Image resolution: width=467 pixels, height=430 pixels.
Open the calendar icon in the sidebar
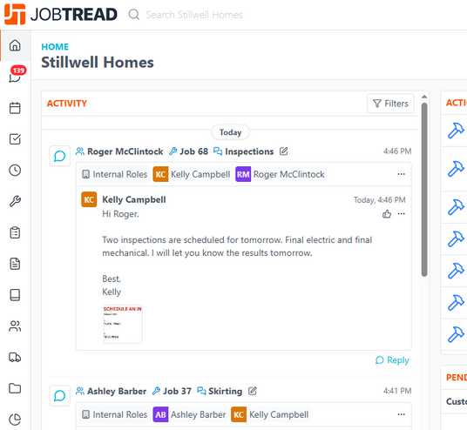pyautogui.click(x=15, y=108)
